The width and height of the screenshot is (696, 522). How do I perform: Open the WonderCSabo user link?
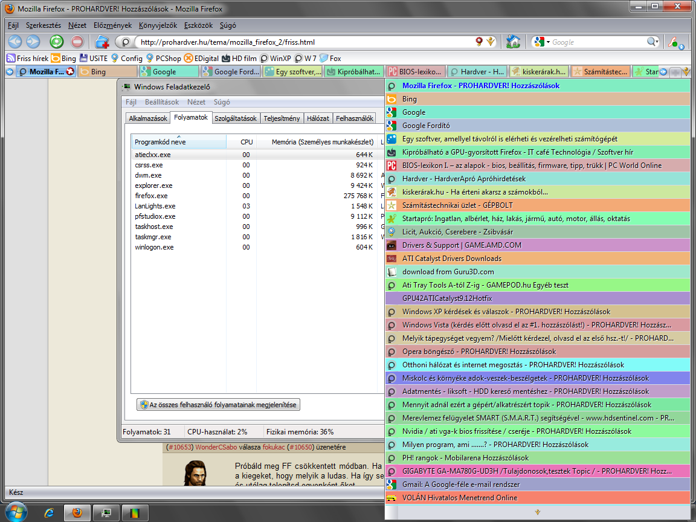coord(216,448)
